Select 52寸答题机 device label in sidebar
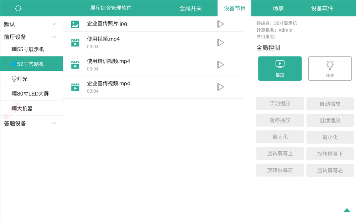The image size is (356, 222). pyautogui.click(x=30, y=64)
